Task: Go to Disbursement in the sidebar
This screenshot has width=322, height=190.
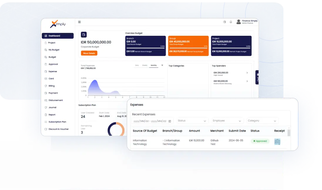Action: pos(56,100)
